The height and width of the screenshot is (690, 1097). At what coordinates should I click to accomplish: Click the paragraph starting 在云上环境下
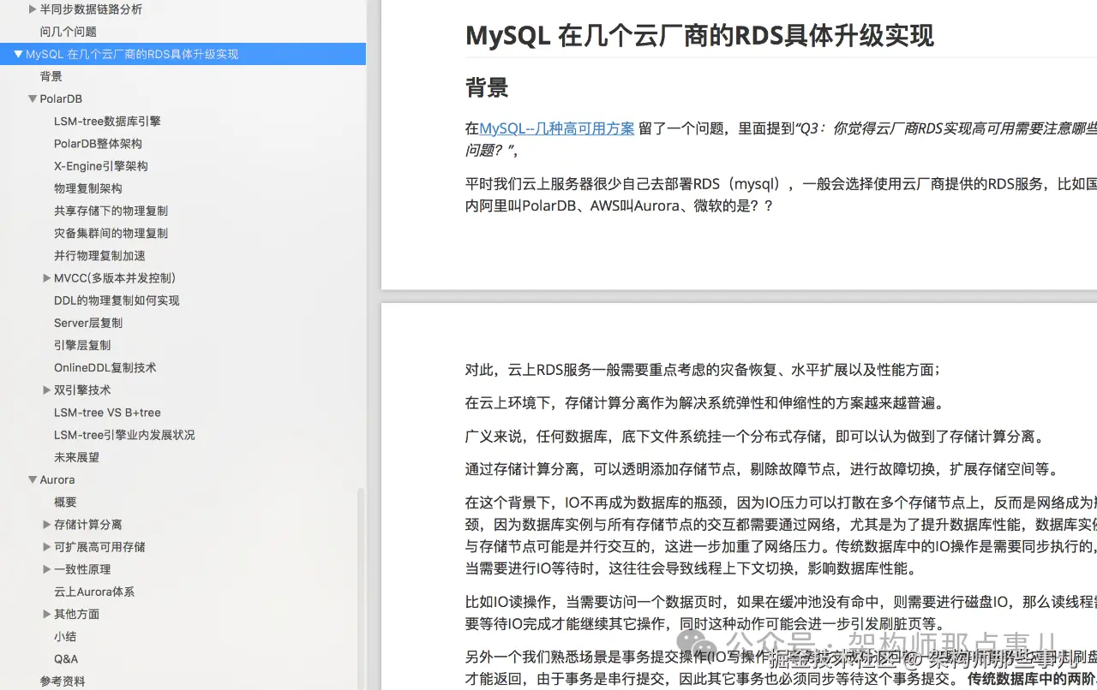[x=704, y=403]
